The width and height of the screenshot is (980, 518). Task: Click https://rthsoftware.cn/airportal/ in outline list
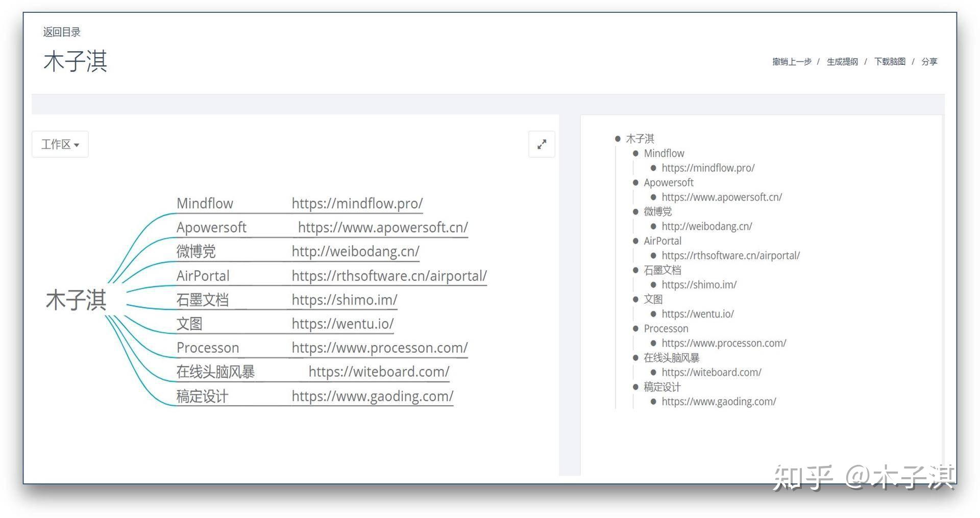(730, 256)
